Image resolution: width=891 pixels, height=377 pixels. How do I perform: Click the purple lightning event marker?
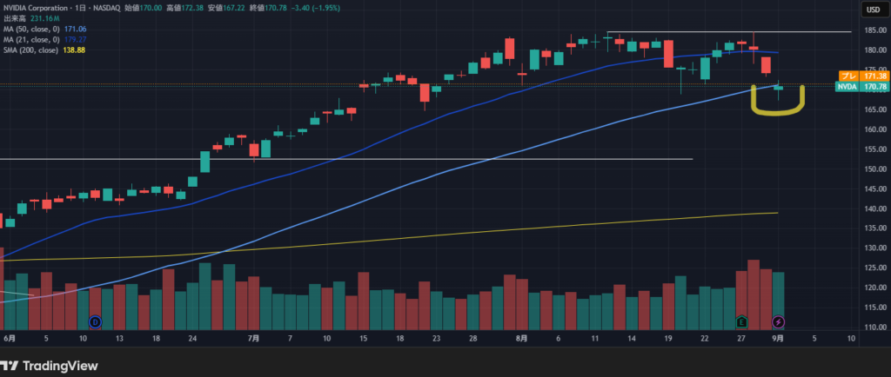pos(779,322)
